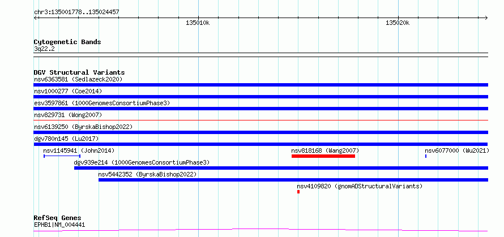Click the 135020k ruler label

[x=398, y=23]
